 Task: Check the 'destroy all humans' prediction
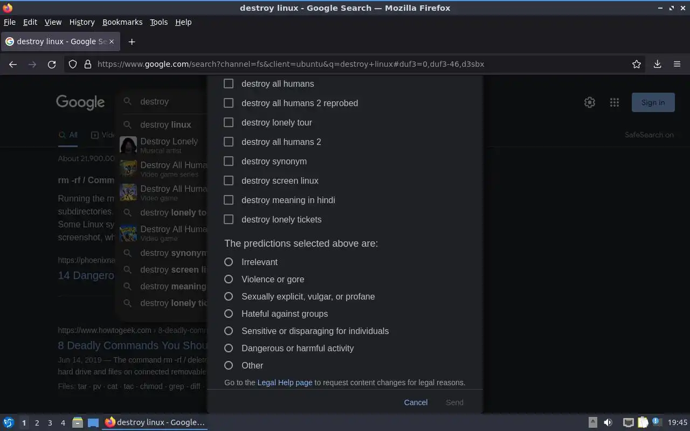click(229, 84)
